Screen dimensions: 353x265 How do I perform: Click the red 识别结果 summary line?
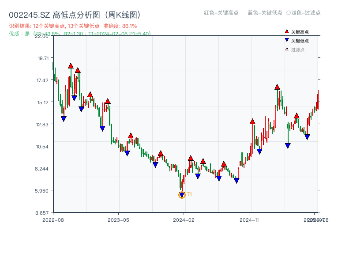73,26
